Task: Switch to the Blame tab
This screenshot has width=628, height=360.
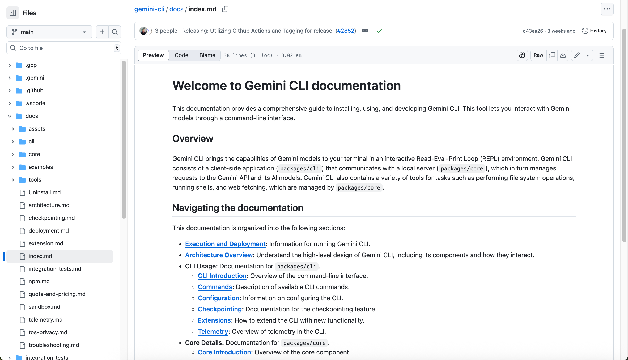Action: (207, 55)
